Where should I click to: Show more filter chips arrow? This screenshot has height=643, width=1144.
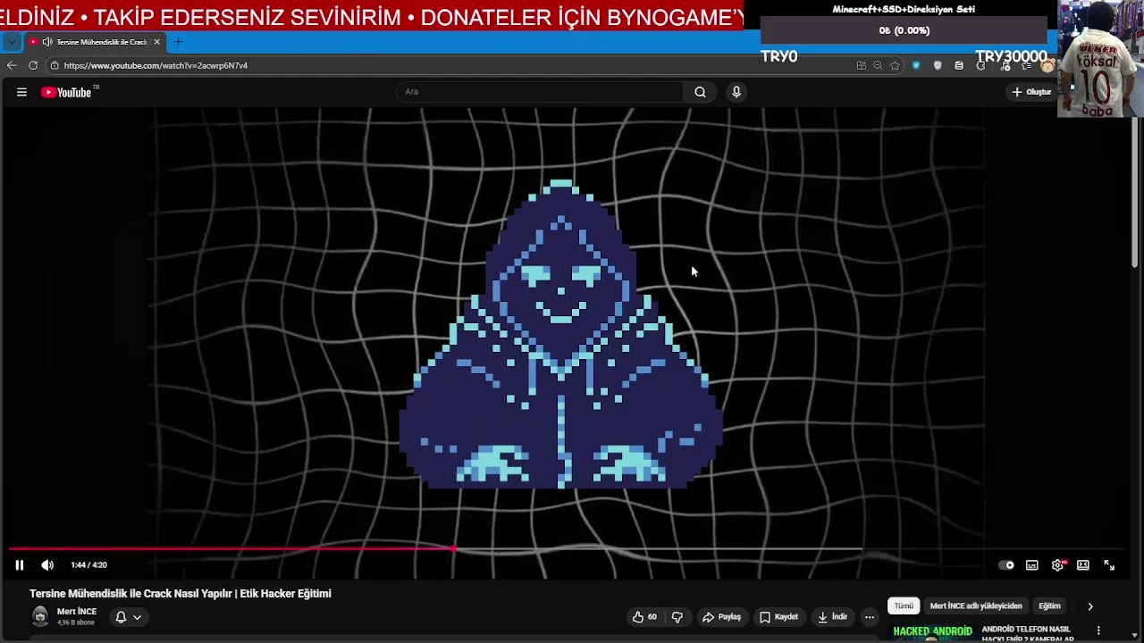coord(1090,606)
